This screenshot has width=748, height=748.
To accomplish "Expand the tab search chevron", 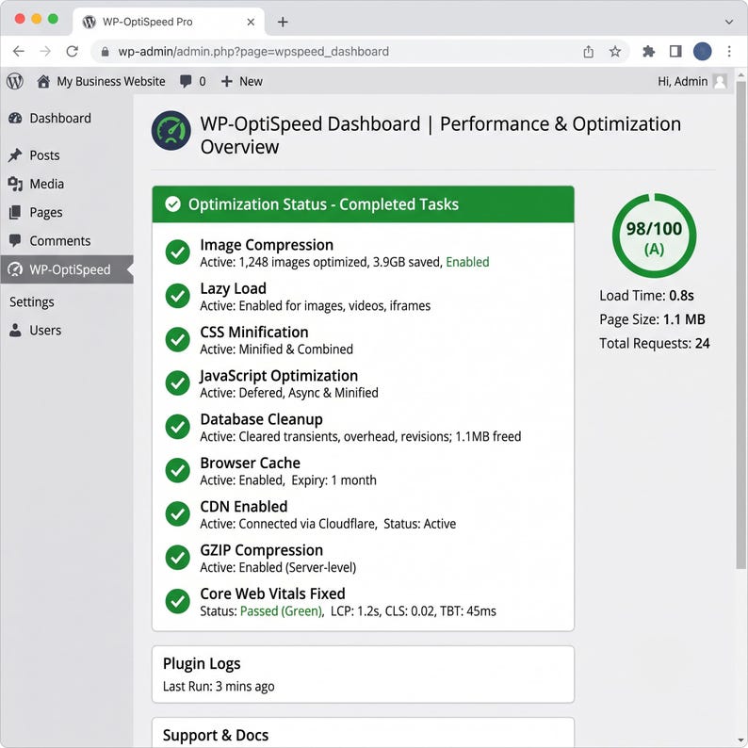I will click(x=728, y=22).
